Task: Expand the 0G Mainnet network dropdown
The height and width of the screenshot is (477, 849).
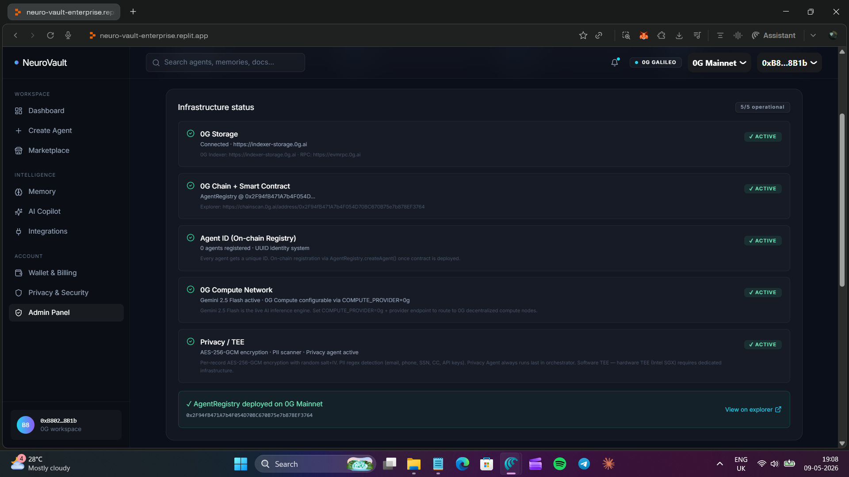Action: [x=719, y=63]
